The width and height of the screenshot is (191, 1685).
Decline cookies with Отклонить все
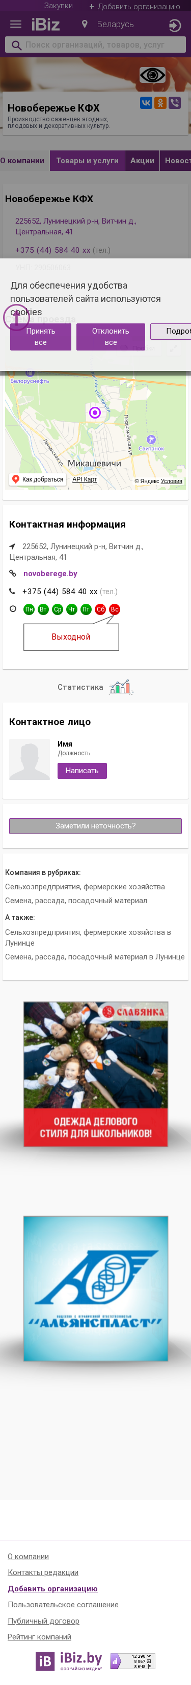click(x=111, y=337)
